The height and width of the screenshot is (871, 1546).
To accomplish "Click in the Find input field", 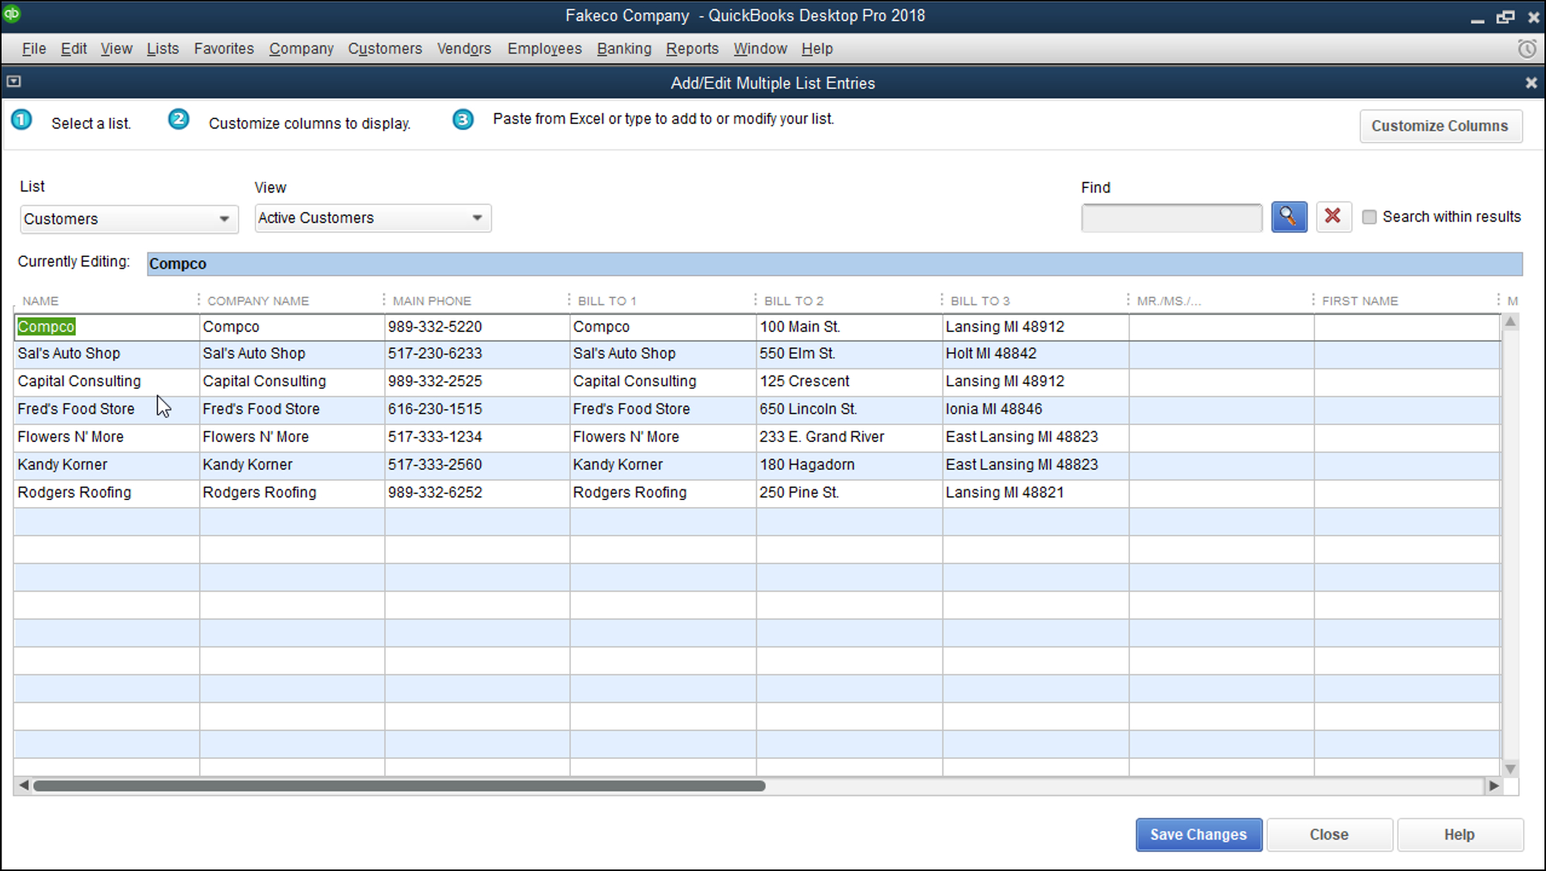I will coord(1171,217).
